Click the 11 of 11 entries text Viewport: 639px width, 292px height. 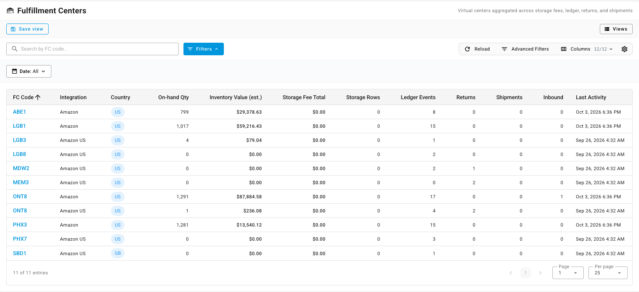point(30,273)
